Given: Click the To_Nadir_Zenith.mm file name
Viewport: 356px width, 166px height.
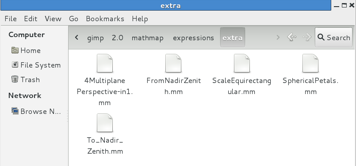Looking at the screenshot, I should [105, 146].
